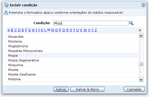Click scrollbar up arrow
This screenshot has width=149, height=97.
pyautogui.click(x=141, y=36)
